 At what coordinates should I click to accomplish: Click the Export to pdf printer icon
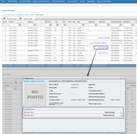20,19
